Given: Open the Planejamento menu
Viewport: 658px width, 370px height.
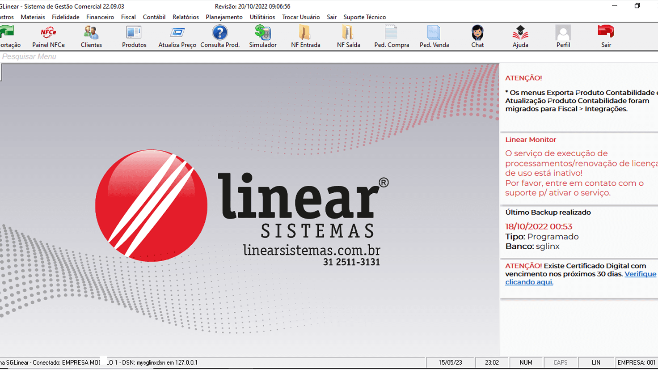Looking at the screenshot, I should coord(224,17).
